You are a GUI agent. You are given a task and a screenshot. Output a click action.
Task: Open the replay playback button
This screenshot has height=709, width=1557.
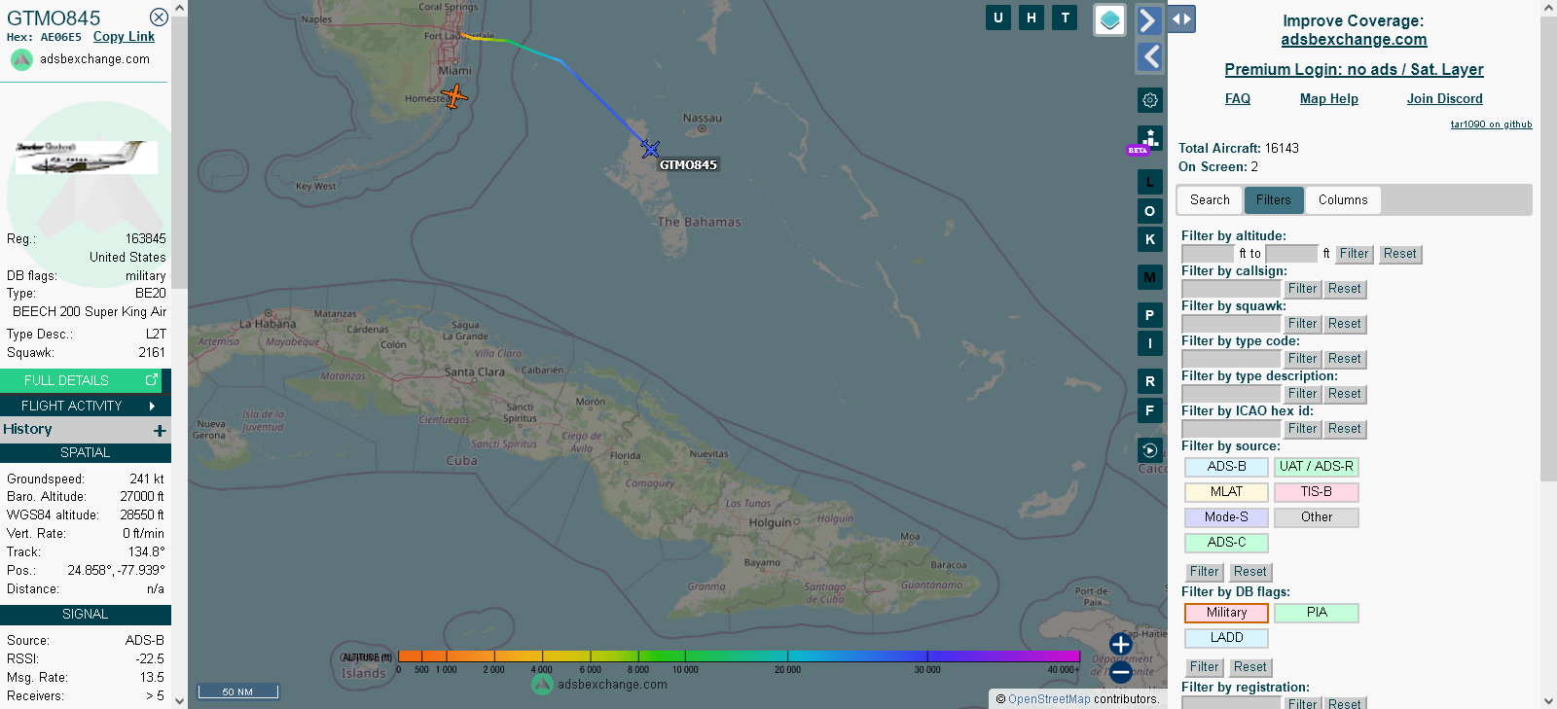(1150, 450)
